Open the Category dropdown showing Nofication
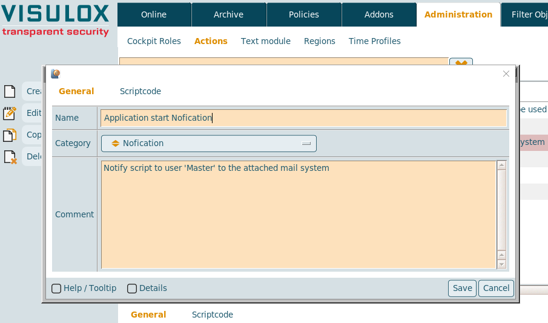The height and width of the screenshot is (323, 548). tap(208, 143)
